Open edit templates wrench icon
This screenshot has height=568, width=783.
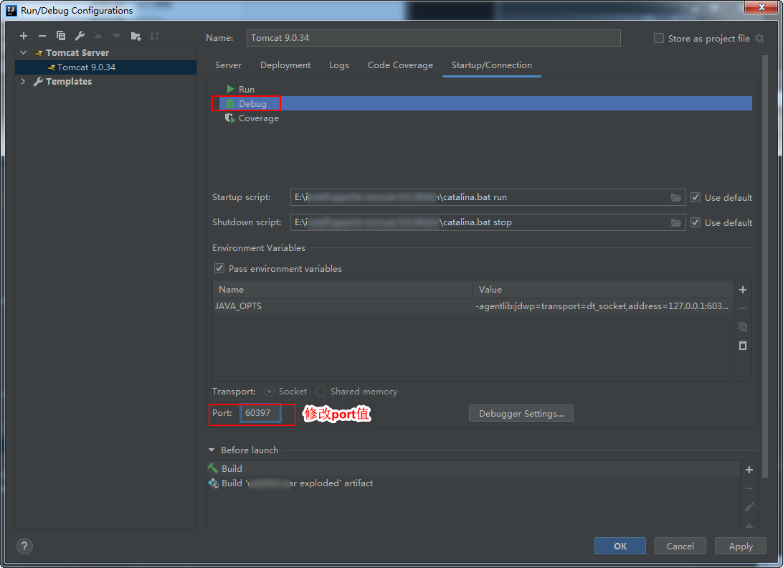click(x=80, y=36)
